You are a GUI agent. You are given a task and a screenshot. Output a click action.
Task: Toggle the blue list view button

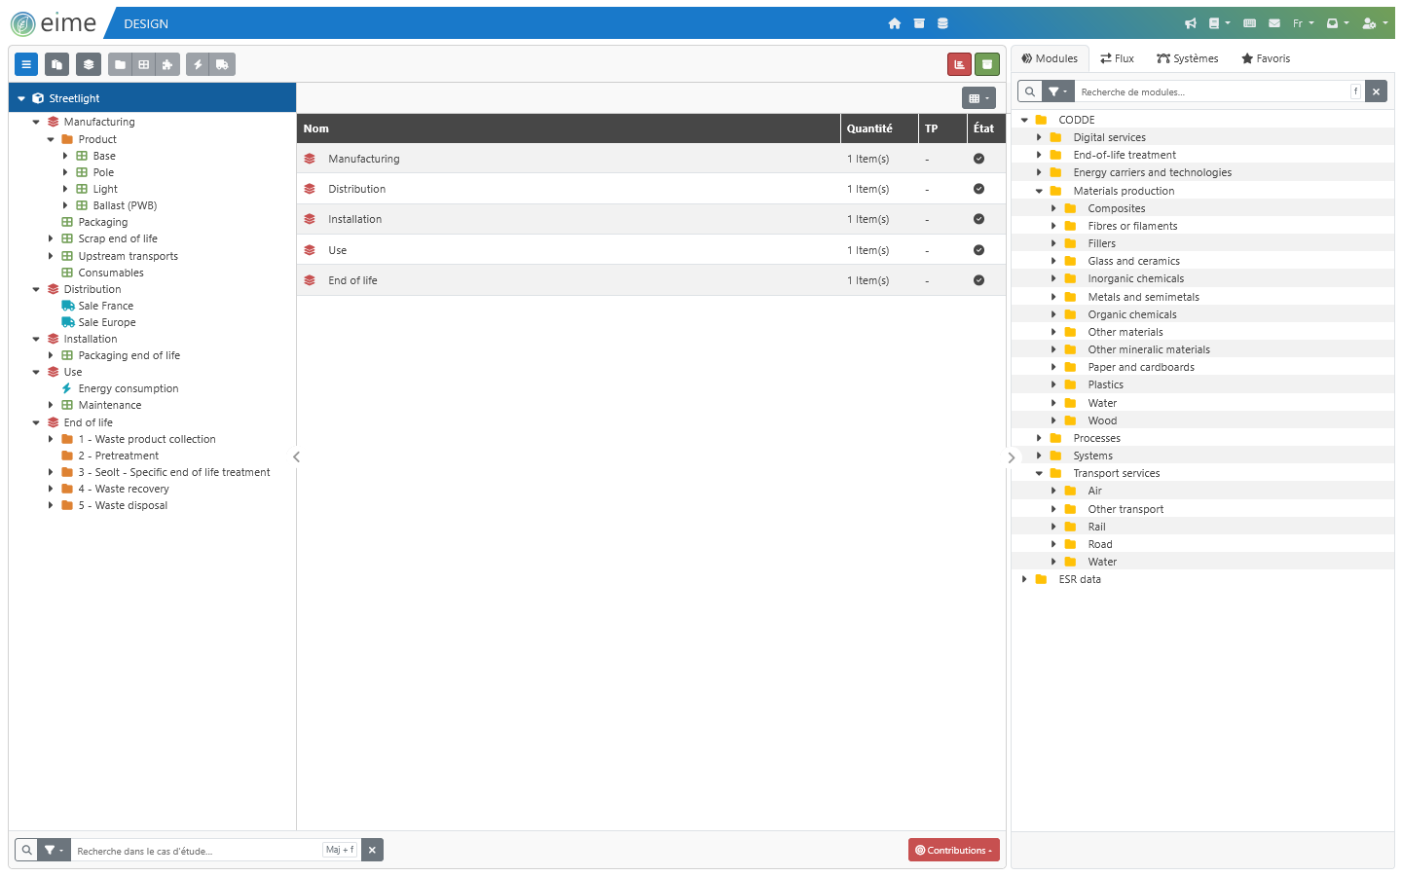pos(26,64)
